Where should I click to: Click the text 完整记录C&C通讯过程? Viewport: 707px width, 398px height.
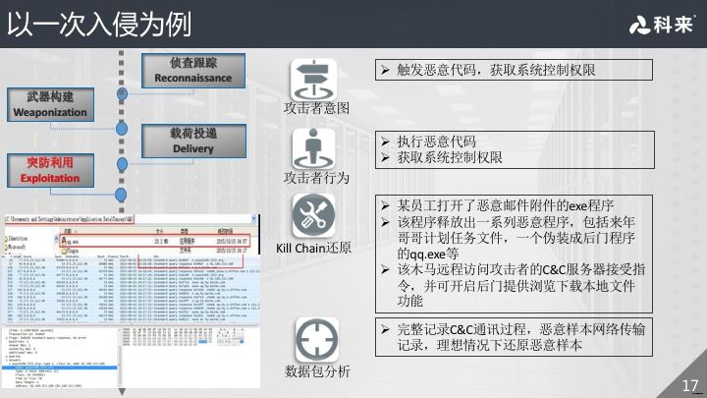[463, 329]
